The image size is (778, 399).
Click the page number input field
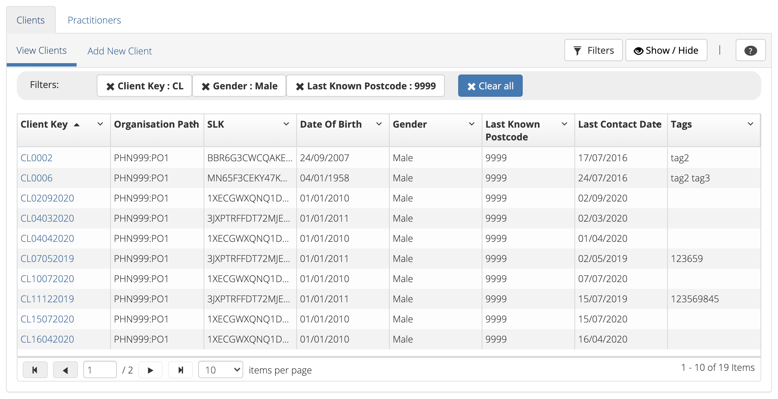[100, 370]
